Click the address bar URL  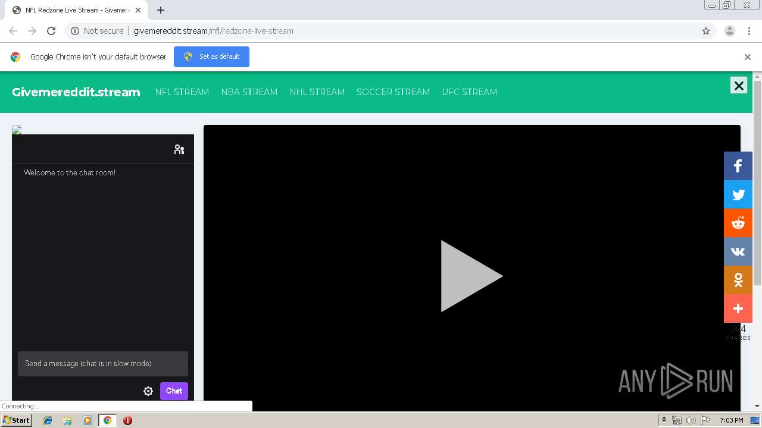(x=213, y=31)
